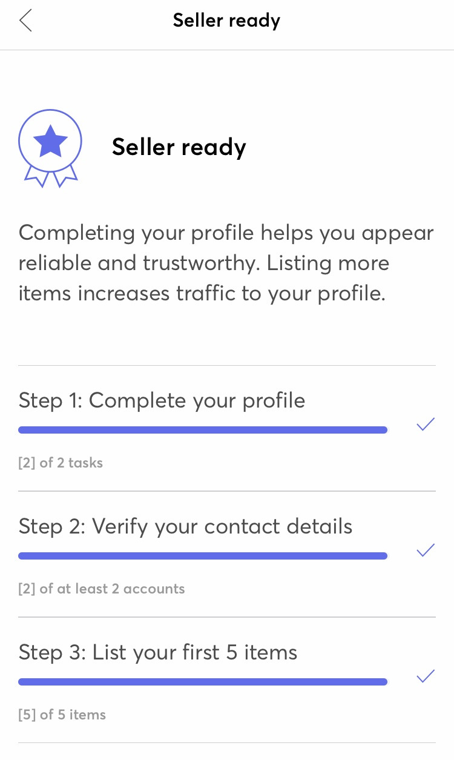Tap "[2] of at least 2 accounts" text
Image resolution: width=454 pixels, height=760 pixels.
click(x=102, y=589)
